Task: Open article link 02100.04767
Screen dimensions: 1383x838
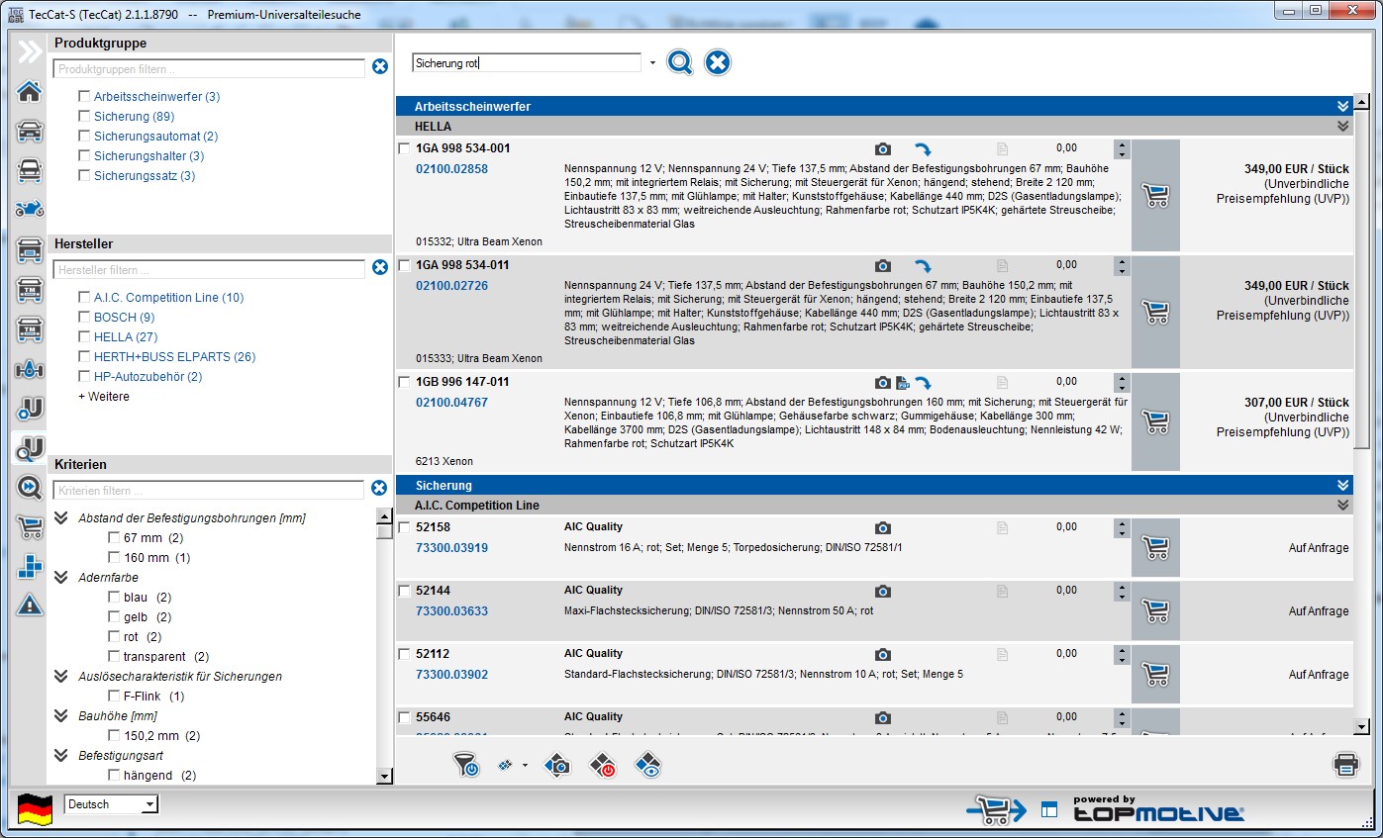Action: 451,403
